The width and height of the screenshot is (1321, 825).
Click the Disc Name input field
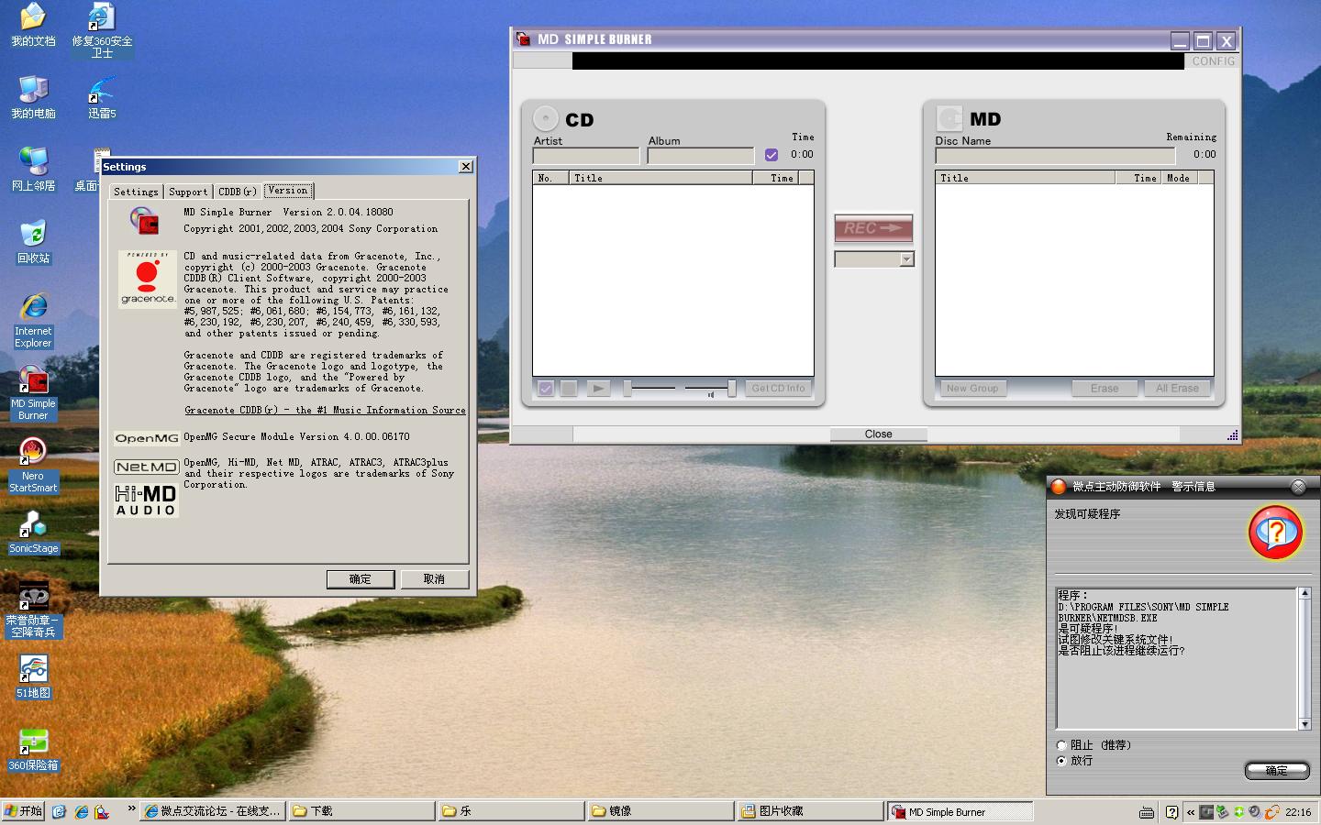(1055, 156)
